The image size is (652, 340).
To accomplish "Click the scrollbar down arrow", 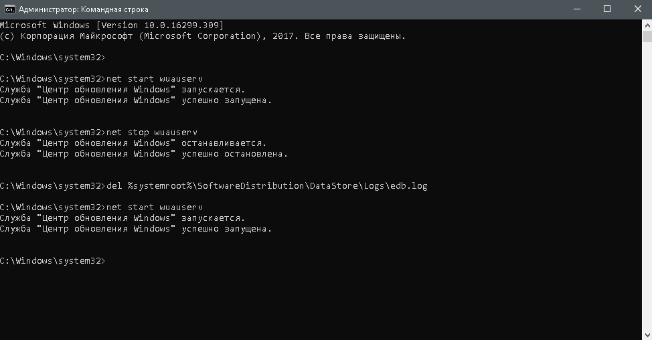I will coord(647,335).
